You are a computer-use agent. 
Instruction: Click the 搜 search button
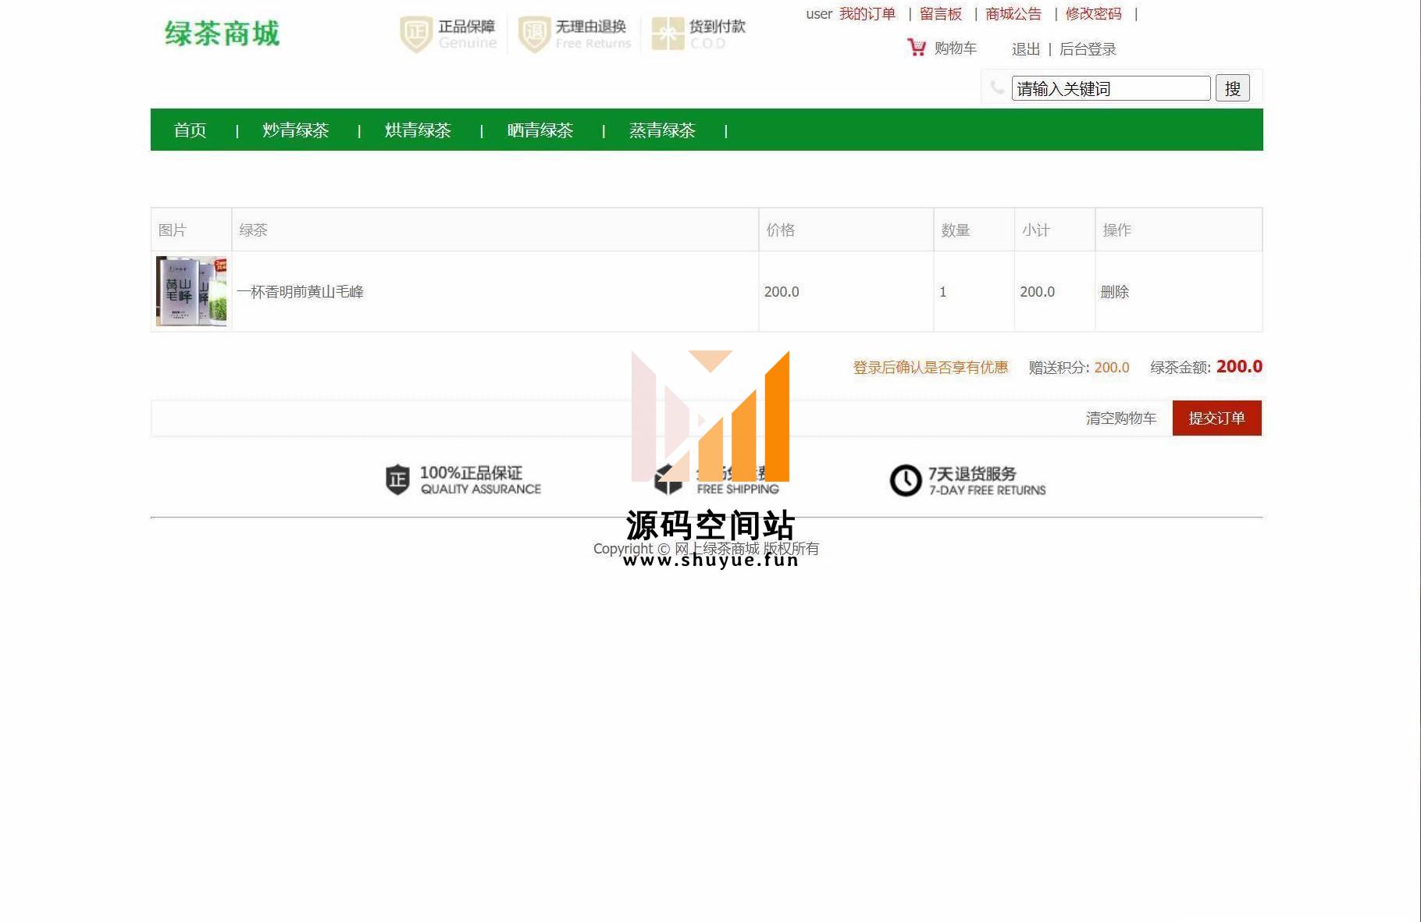[x=1233, y=88]
